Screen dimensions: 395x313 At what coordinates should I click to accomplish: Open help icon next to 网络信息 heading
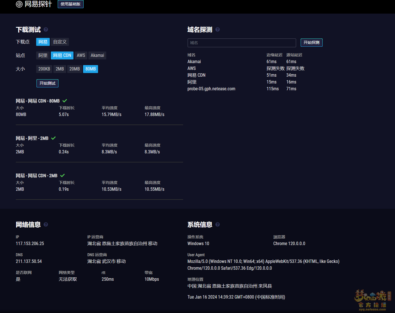[x=46, y=224]
